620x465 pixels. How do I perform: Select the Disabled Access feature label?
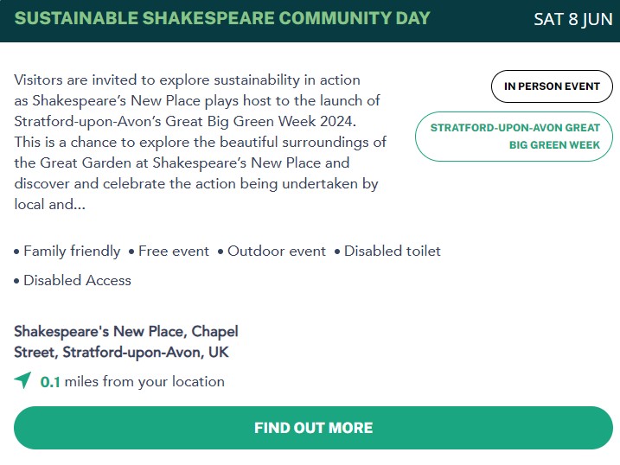(x=77, y=280)
